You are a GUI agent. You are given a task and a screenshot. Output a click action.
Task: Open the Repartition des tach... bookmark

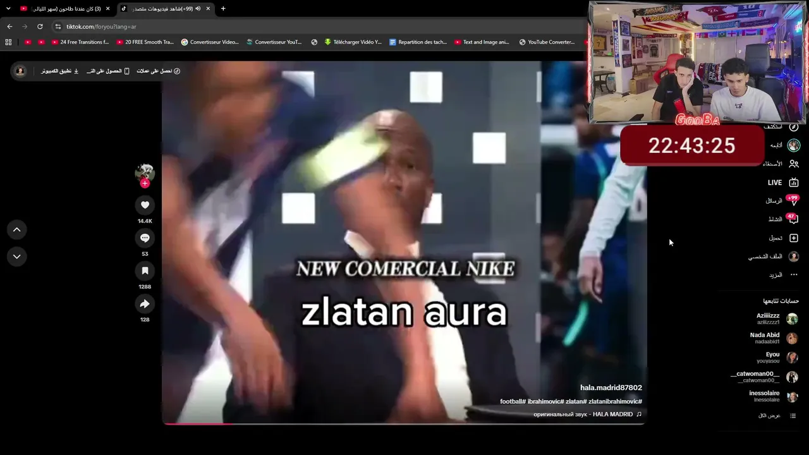click(x=418, y=42)
